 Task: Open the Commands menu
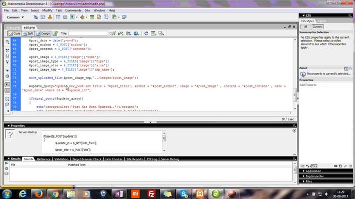click(73, 11)
